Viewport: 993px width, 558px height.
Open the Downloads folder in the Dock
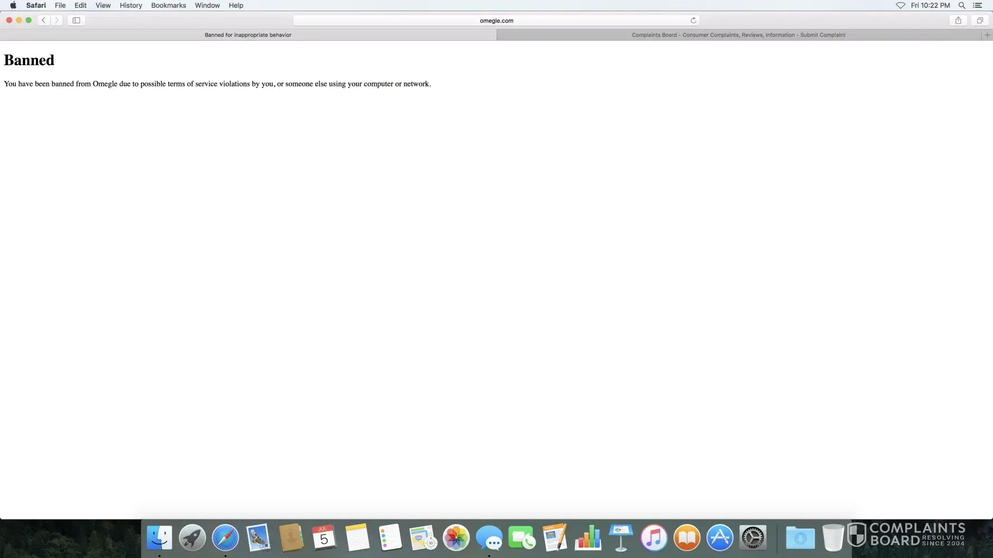point(800,538)
